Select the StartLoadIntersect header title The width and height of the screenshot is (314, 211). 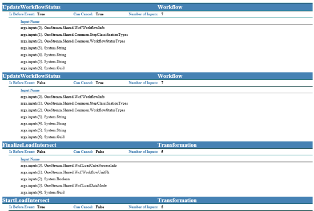(x=26, y=200)
